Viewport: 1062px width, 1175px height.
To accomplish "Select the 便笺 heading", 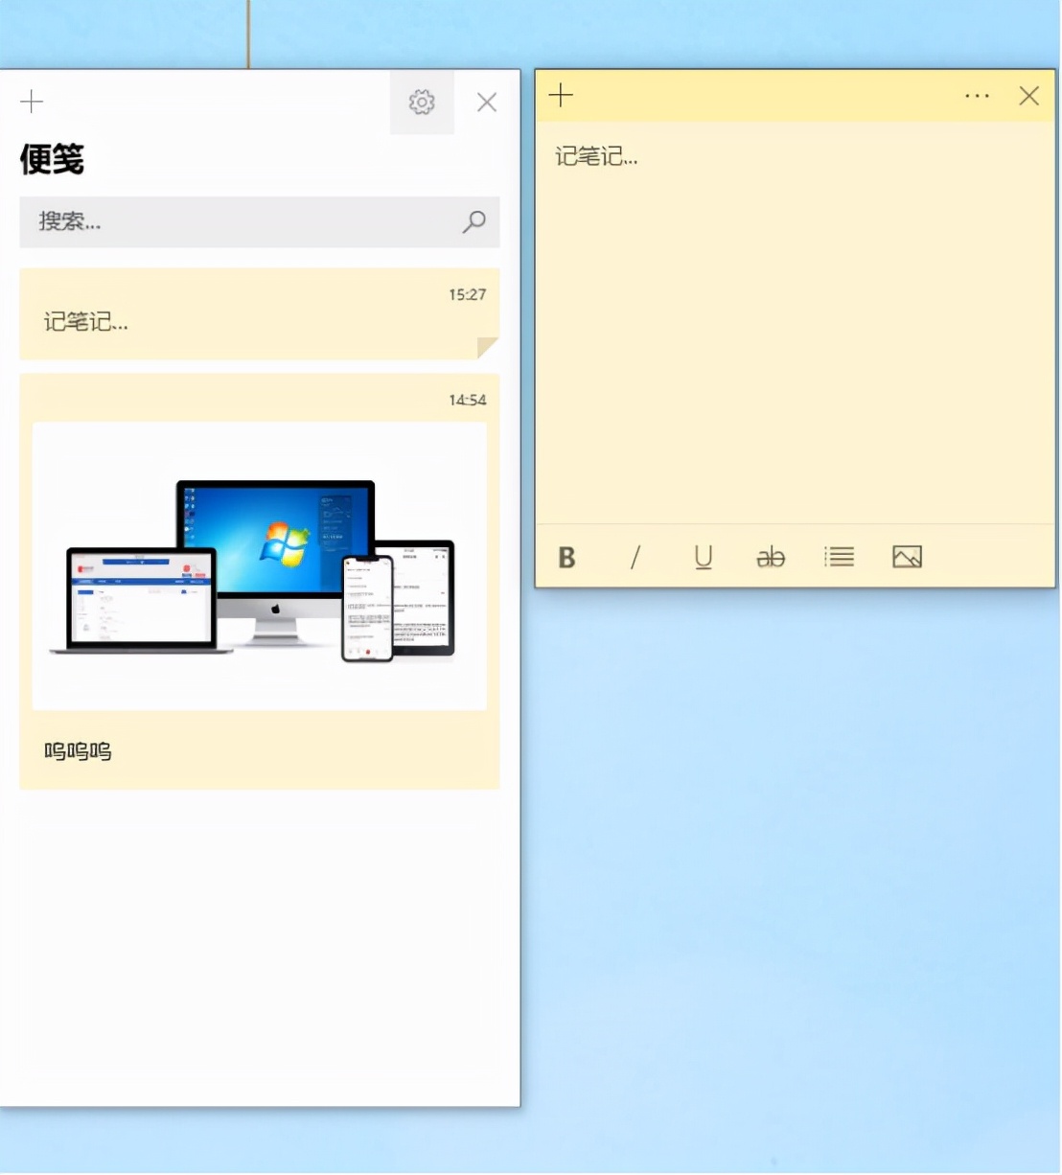I will (52, 162).
